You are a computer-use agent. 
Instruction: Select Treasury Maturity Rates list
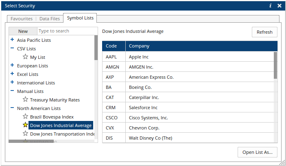pyautogui.click(x=55, y=100)
